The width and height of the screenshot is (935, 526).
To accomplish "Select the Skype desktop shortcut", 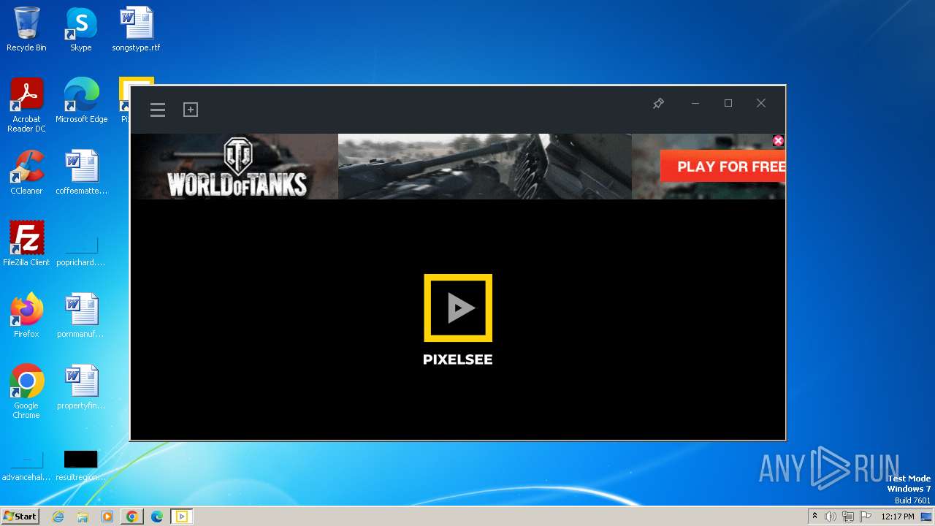I will pyautogui.click(x=80, y=29).
